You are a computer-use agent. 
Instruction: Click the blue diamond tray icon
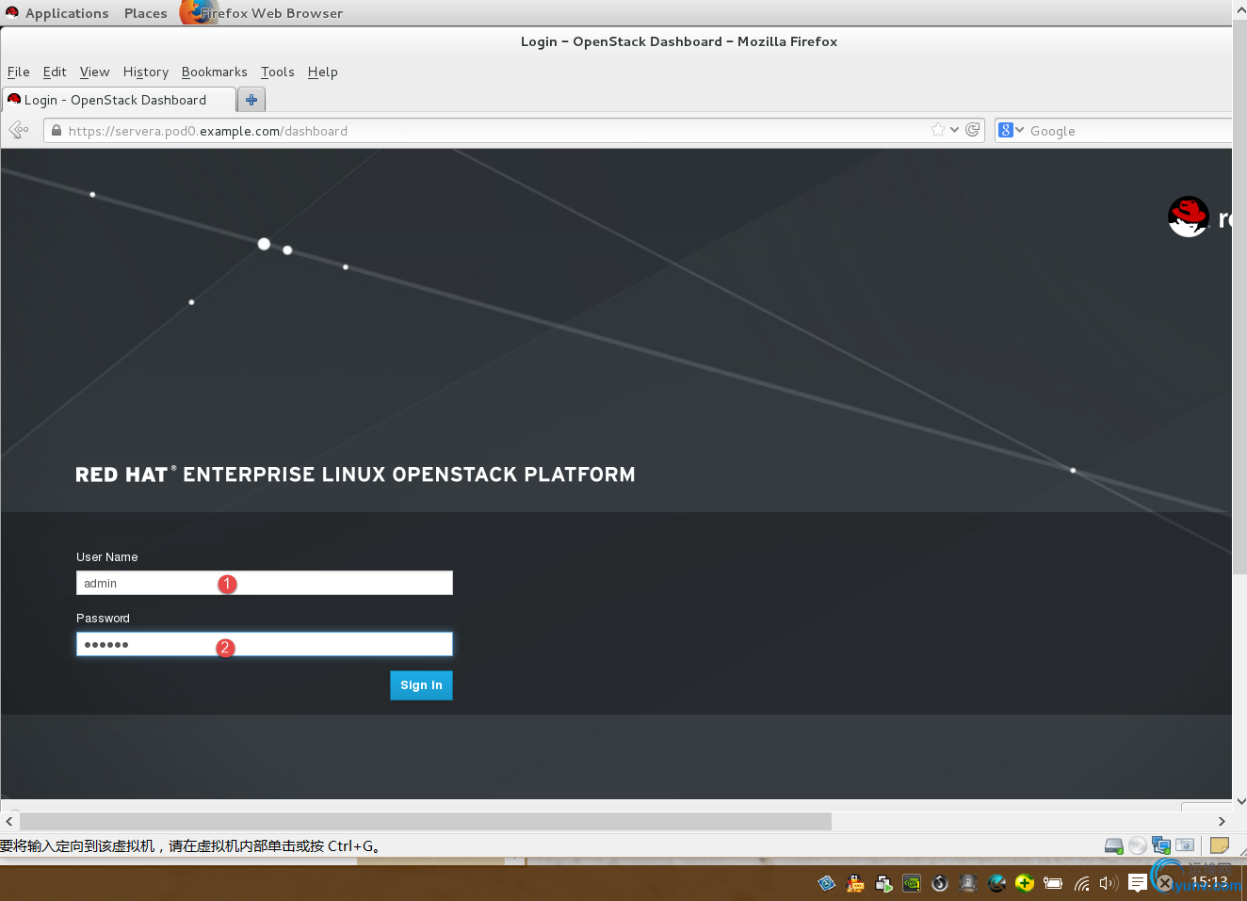(827, 883)
